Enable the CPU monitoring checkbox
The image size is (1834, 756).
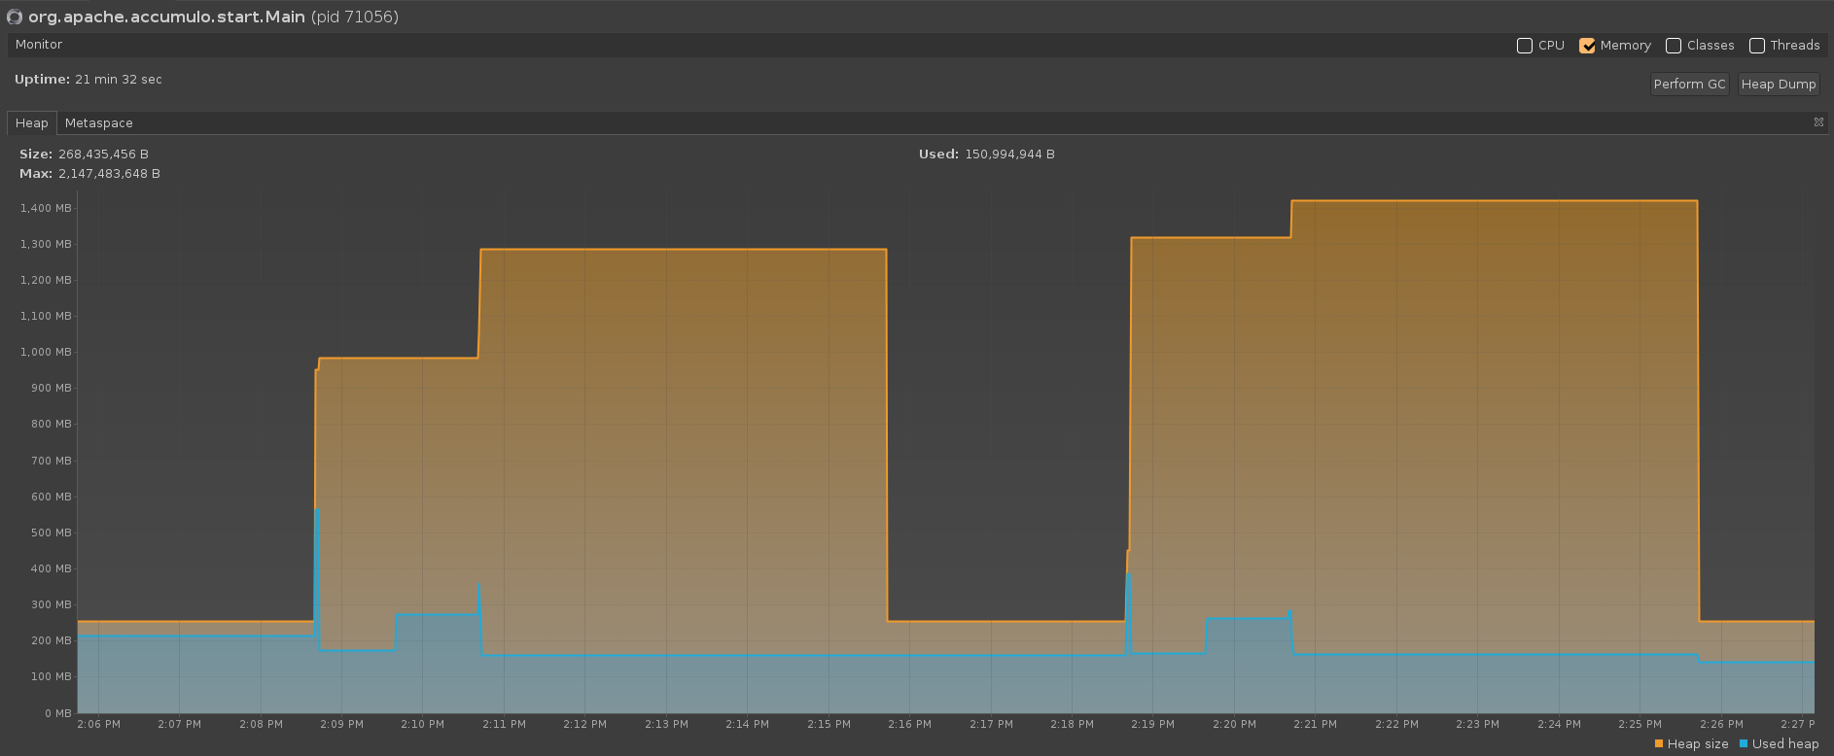[x=1525, y=46]
